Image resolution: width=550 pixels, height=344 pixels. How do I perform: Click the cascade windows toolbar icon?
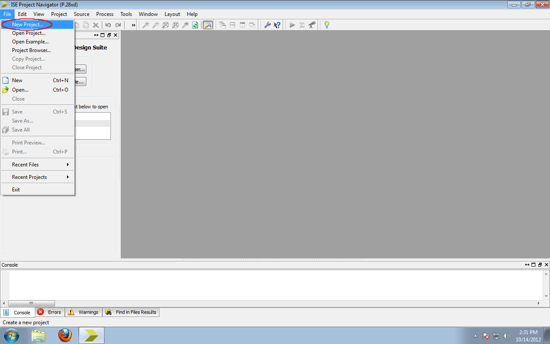point(222,25)
